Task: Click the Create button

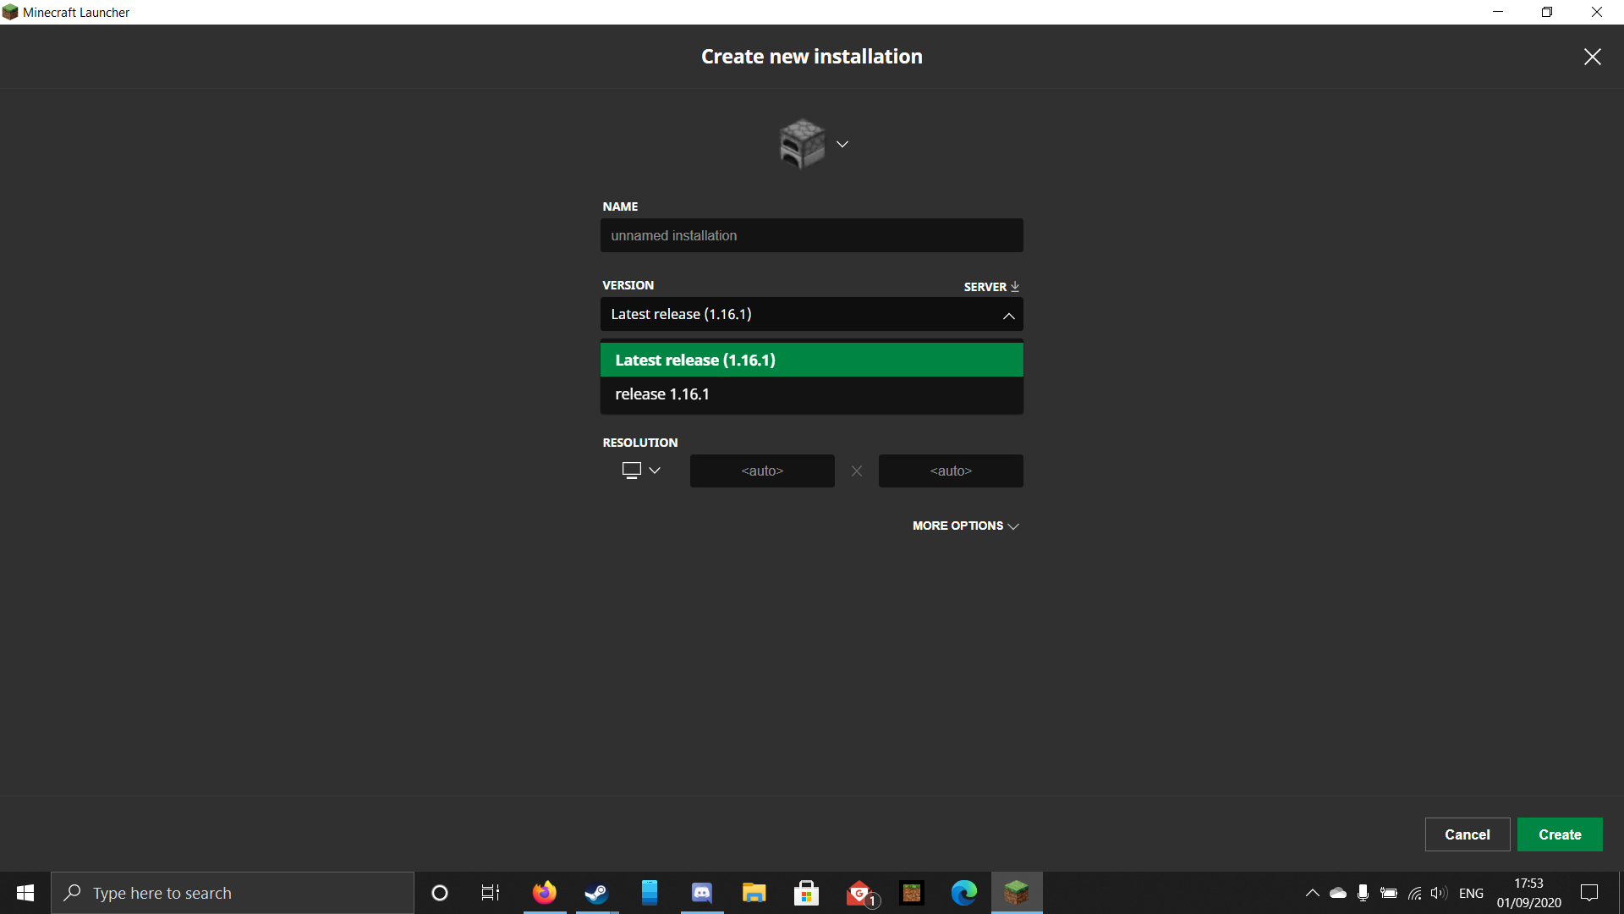Action: (1559, 834)
